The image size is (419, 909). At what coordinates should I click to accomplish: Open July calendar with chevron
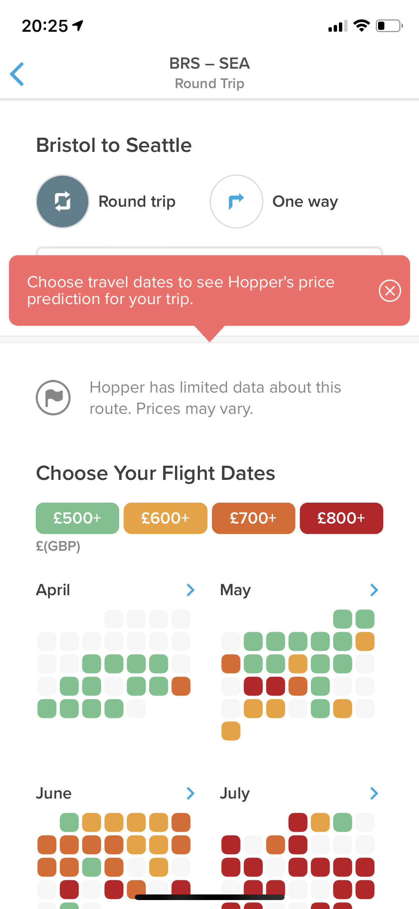pos(374,793)
